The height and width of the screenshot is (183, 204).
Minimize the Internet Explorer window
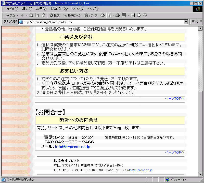(192, 3)
